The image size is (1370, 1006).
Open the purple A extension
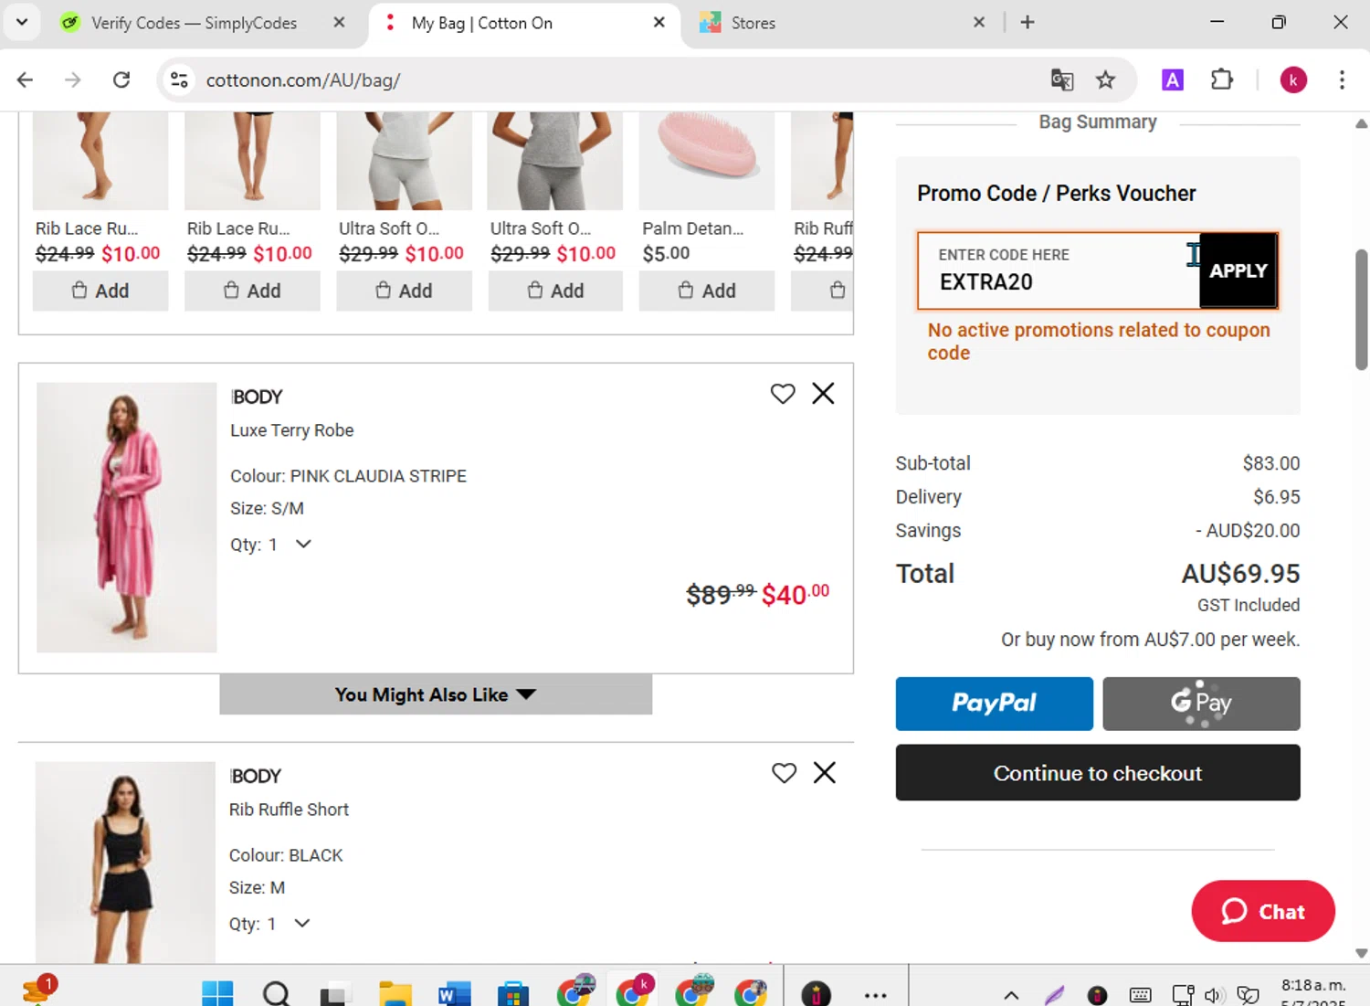tap(1172, 79)
